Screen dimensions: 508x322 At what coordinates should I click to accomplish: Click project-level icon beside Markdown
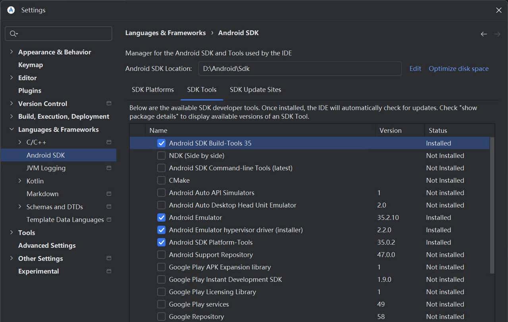109,194
